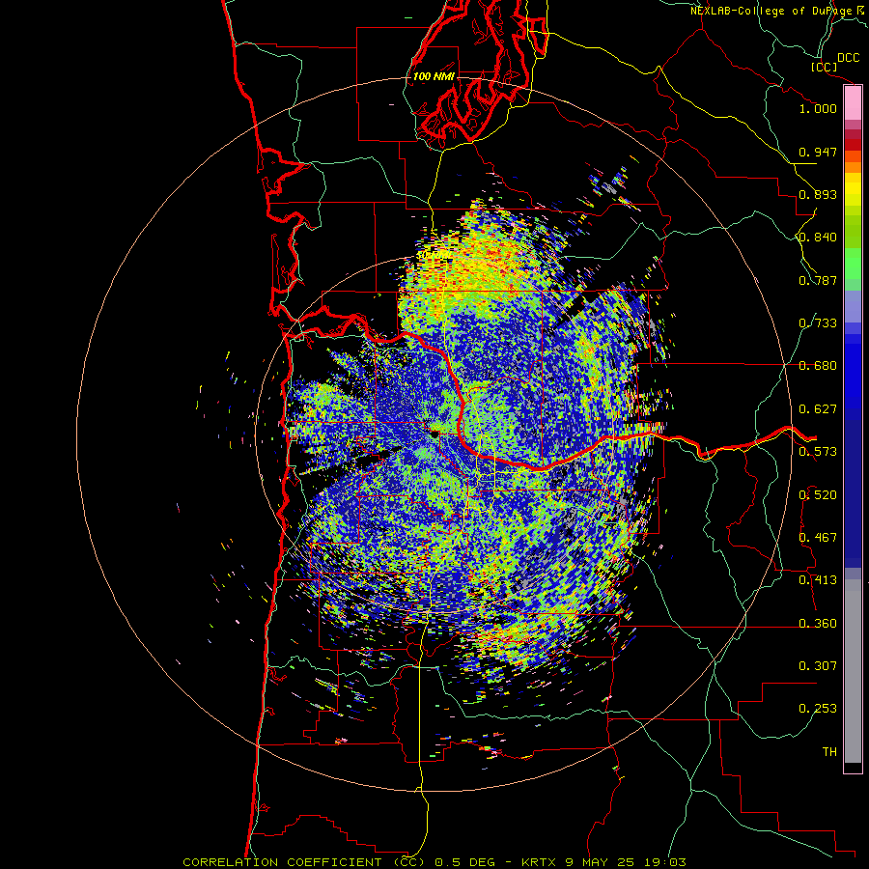Pick the lavender band next to 0.733
Image resolution: width=869 pixels, height=869 pixels.
point(853,306)
